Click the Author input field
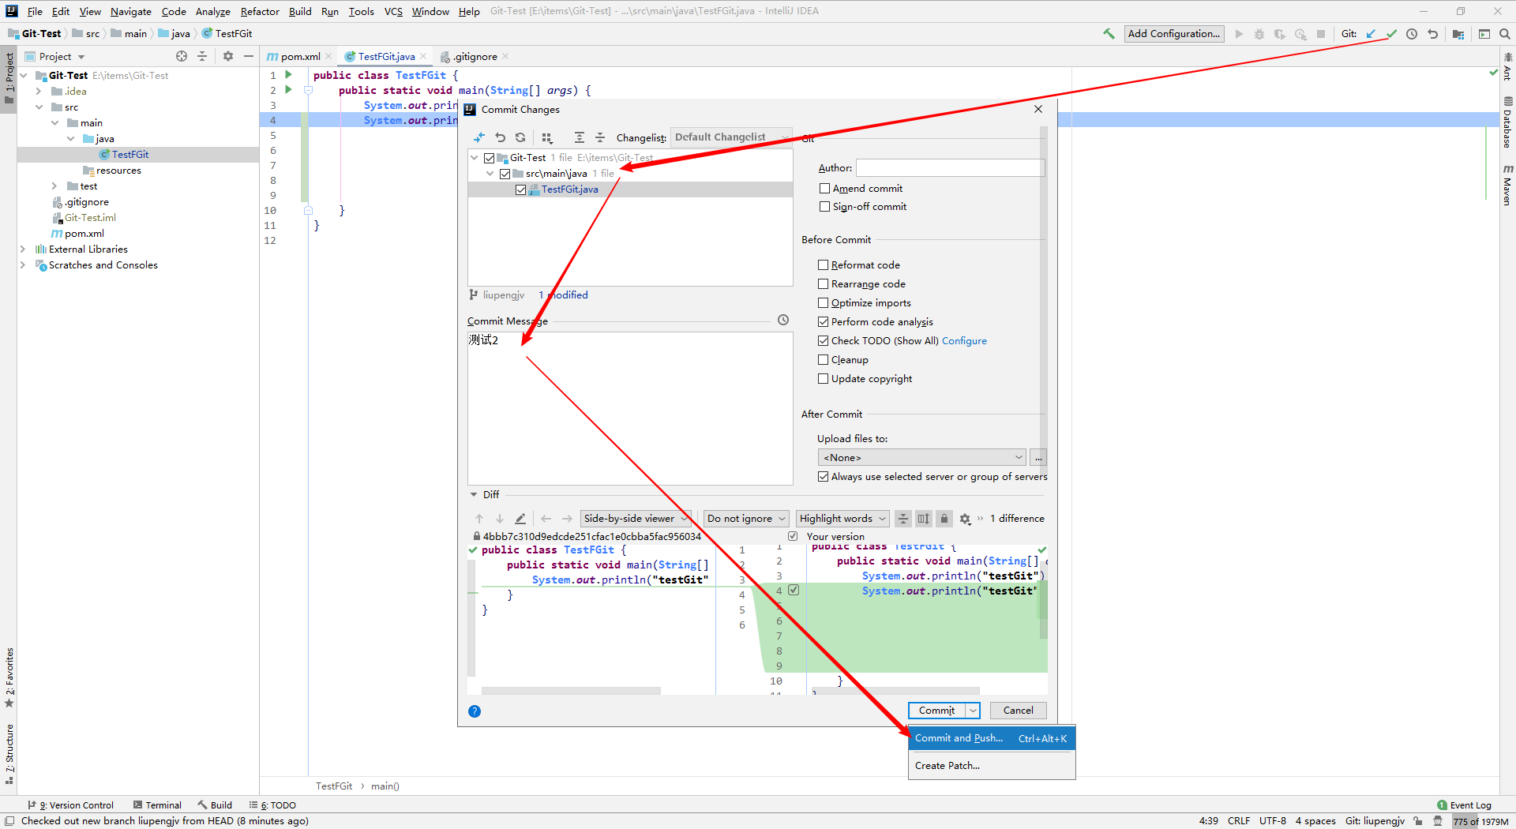 click(950, 168)
